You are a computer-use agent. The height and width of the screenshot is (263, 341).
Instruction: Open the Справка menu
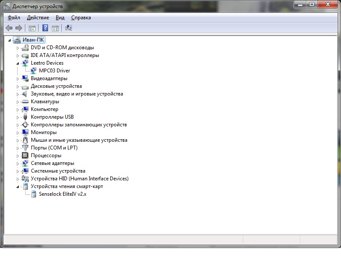click(81, 18)
